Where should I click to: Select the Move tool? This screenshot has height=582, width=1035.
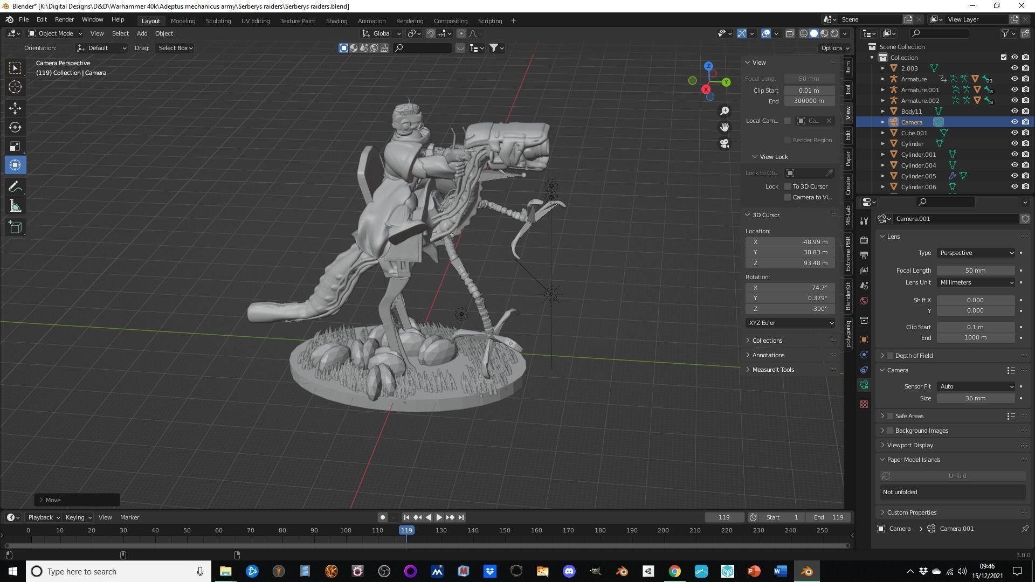coord(15,108)
